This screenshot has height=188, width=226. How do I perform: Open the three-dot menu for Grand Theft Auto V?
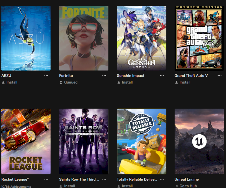(220, 75)
